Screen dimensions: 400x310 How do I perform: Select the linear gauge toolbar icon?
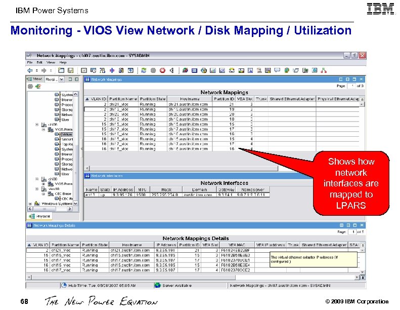(x=241, y=70)
